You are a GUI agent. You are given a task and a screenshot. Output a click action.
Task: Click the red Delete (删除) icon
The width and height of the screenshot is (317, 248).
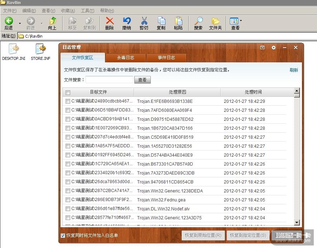click(x=110, y=21)
